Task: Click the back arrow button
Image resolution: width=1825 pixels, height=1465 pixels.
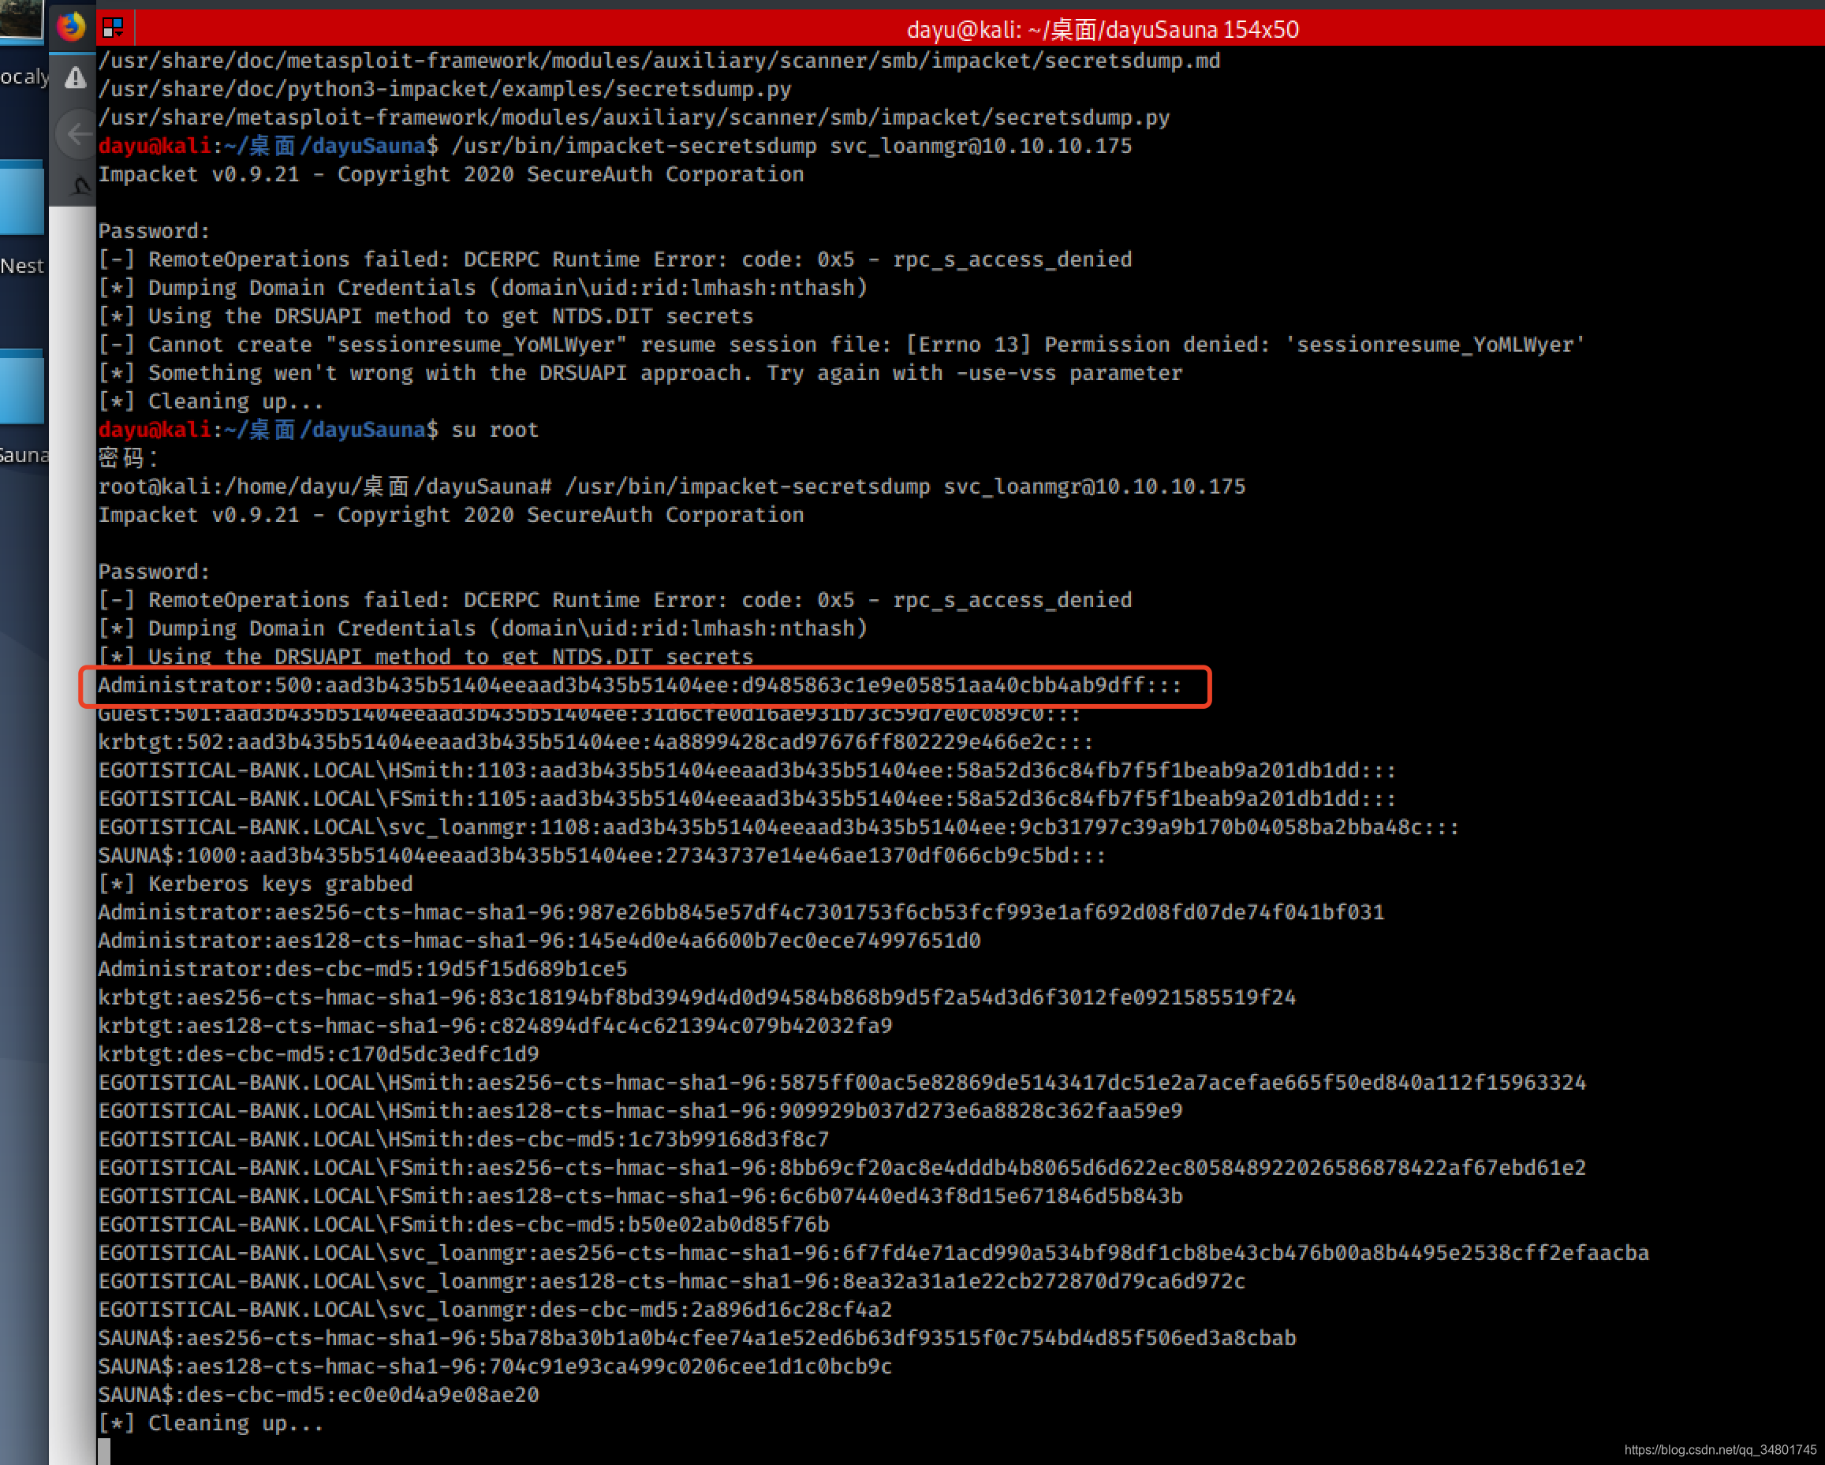Action: point(77,133)
